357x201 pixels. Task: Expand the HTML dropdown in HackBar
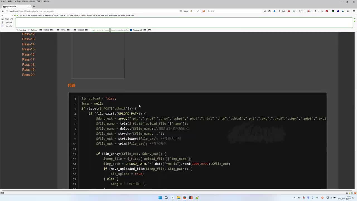101,15
